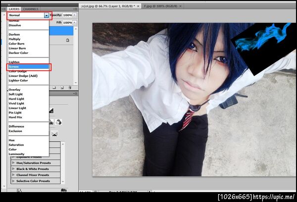Switch to the LAYERS tab
297x202 pixels.
point(14,9)
